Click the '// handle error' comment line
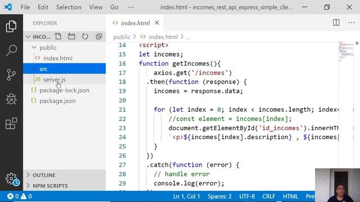This screenshot has width=360, height=202. point(182,174)
